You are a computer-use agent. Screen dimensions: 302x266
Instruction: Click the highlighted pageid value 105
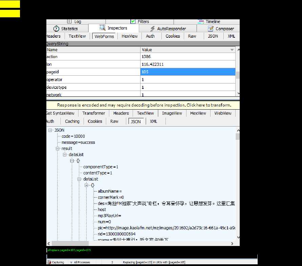pos(188,72)
